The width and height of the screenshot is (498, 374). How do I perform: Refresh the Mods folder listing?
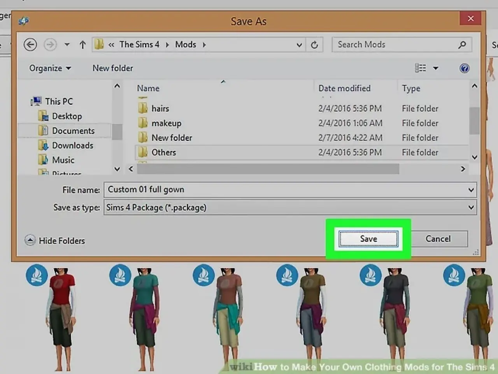tap(314, 45)
